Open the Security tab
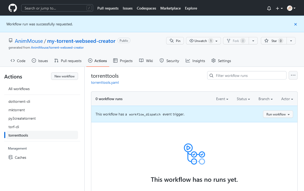Screen dimensions: 304x191 [x=169, y=61]
